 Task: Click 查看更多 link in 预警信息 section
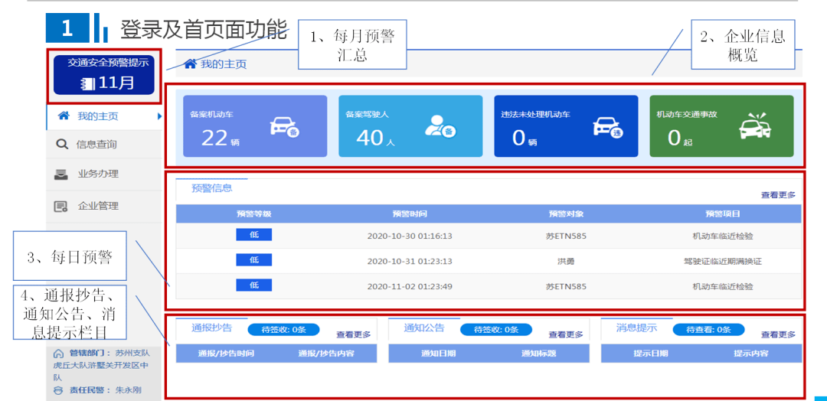pyautogui.click(x=778, y=195)
